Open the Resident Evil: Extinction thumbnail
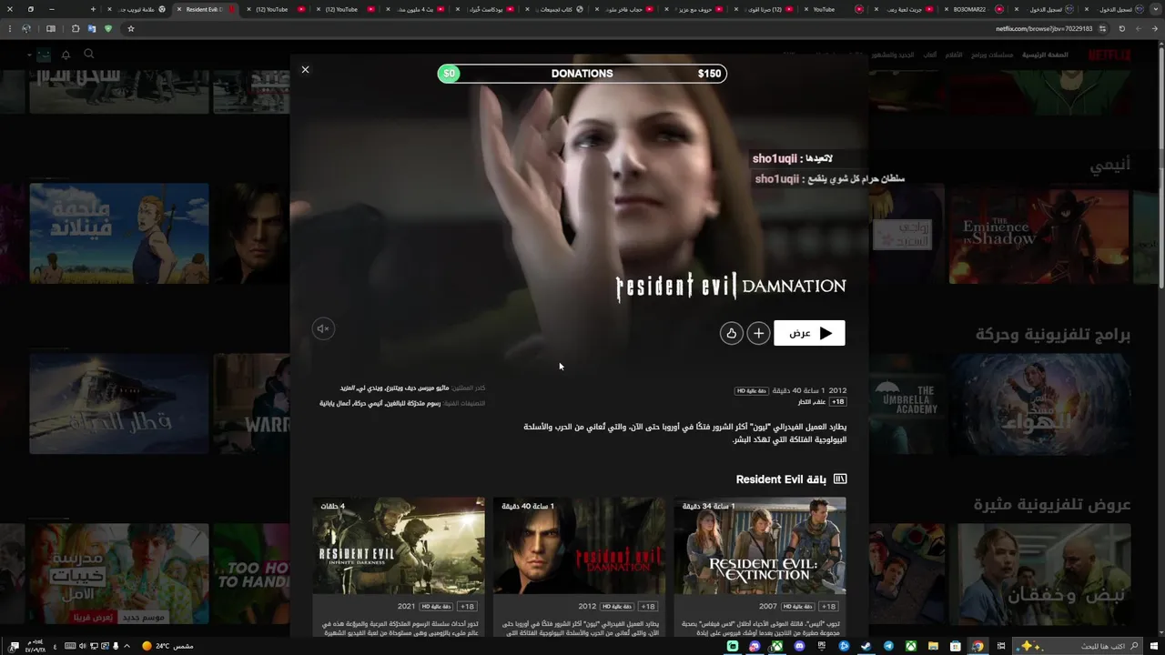The height and width of the screenshot is (655, 1165). (760, 546)
